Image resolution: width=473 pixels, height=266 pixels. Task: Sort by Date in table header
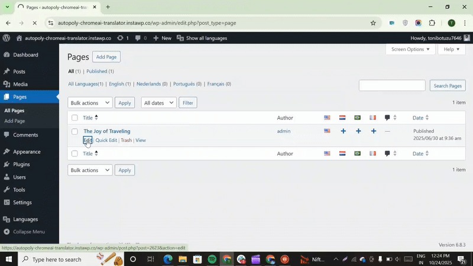420,118
